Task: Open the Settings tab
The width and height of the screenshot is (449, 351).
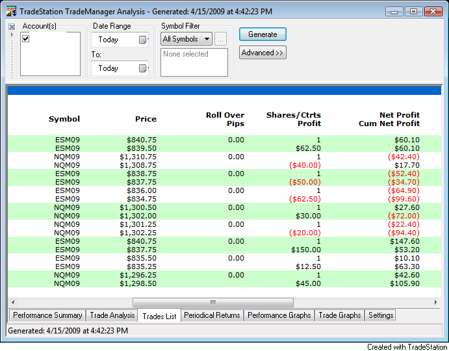Action: (x=381, y=315)
